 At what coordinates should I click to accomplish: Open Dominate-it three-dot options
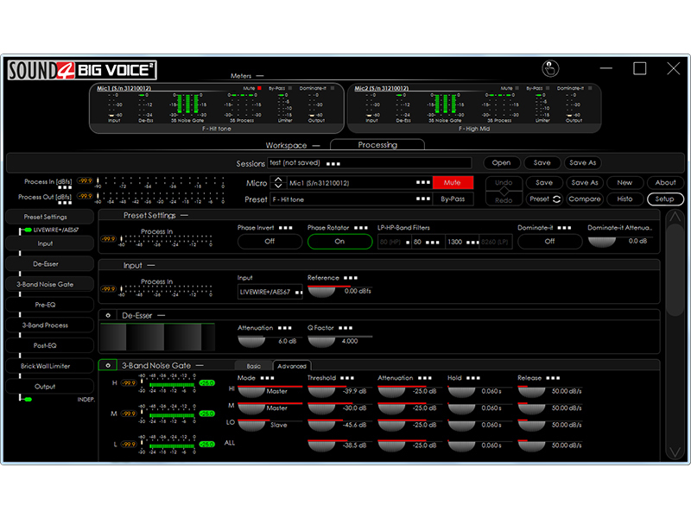pos(564,228)
